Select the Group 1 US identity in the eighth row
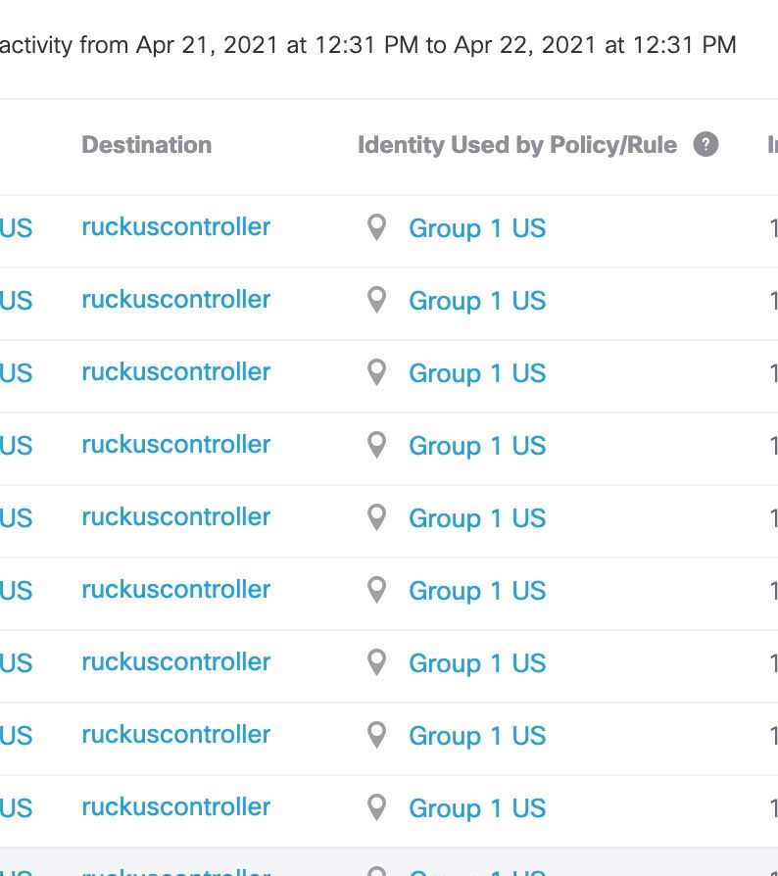The height and width of the screenshot is (876, 778). pos(477,736)
